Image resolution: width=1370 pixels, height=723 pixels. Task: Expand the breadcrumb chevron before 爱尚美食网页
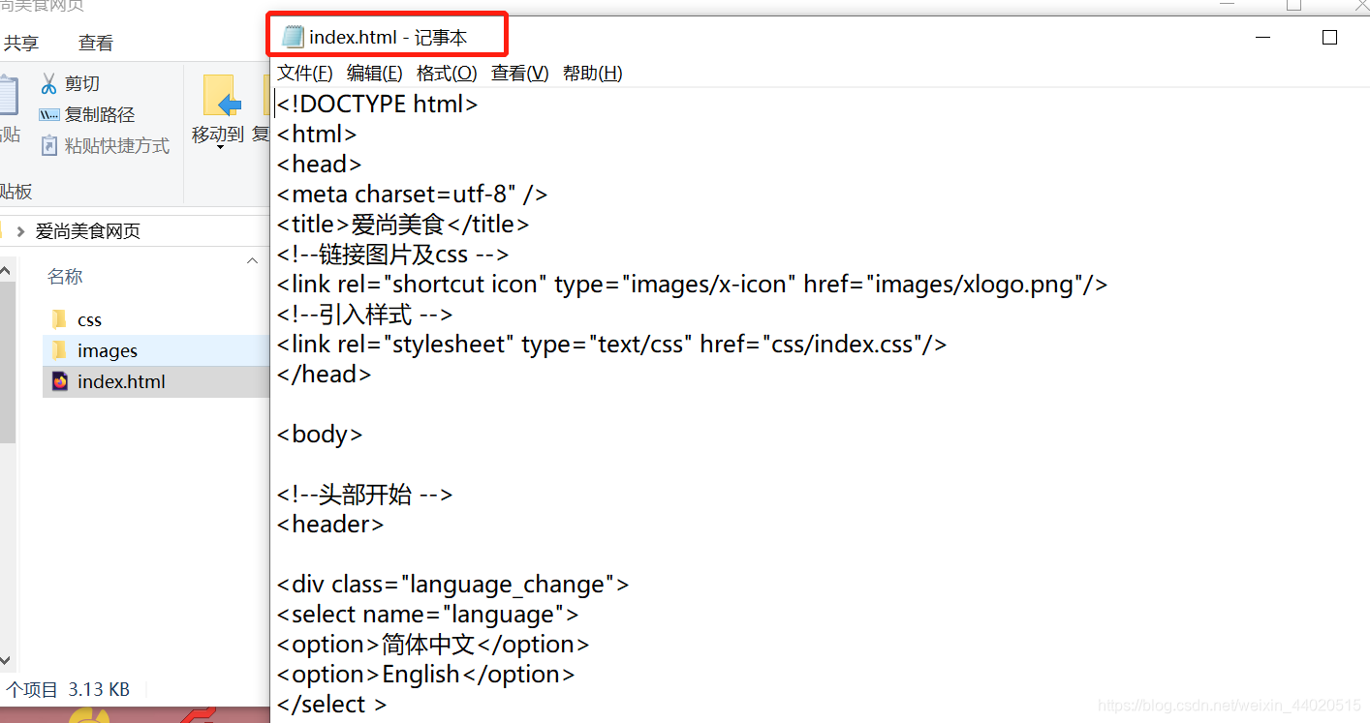(20, 231)
